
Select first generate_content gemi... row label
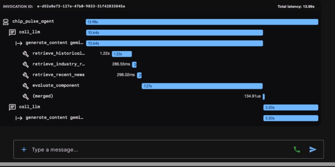pos(54,43)
